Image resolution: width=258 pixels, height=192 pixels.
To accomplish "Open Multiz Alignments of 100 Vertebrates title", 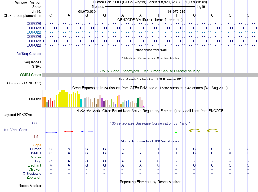I will pyautogui.click(x=150, y=141).
